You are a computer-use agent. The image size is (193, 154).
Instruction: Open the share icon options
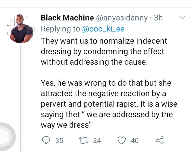(159, 140)
